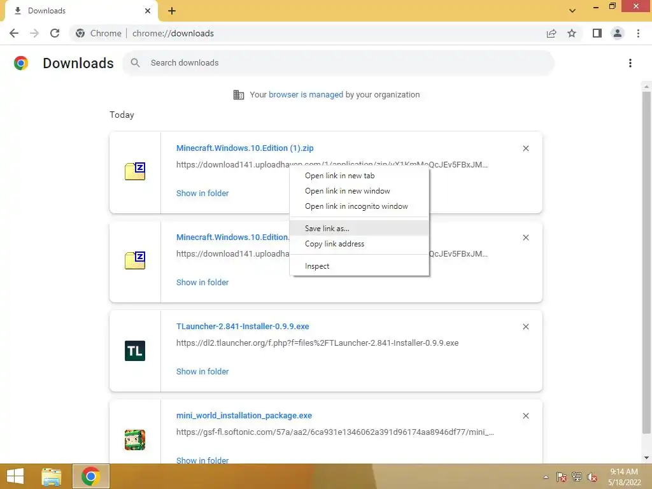The height and width of the screenshot is (489, 652).
Task: Click the browser forward arrow
Action: pos(34,33)
